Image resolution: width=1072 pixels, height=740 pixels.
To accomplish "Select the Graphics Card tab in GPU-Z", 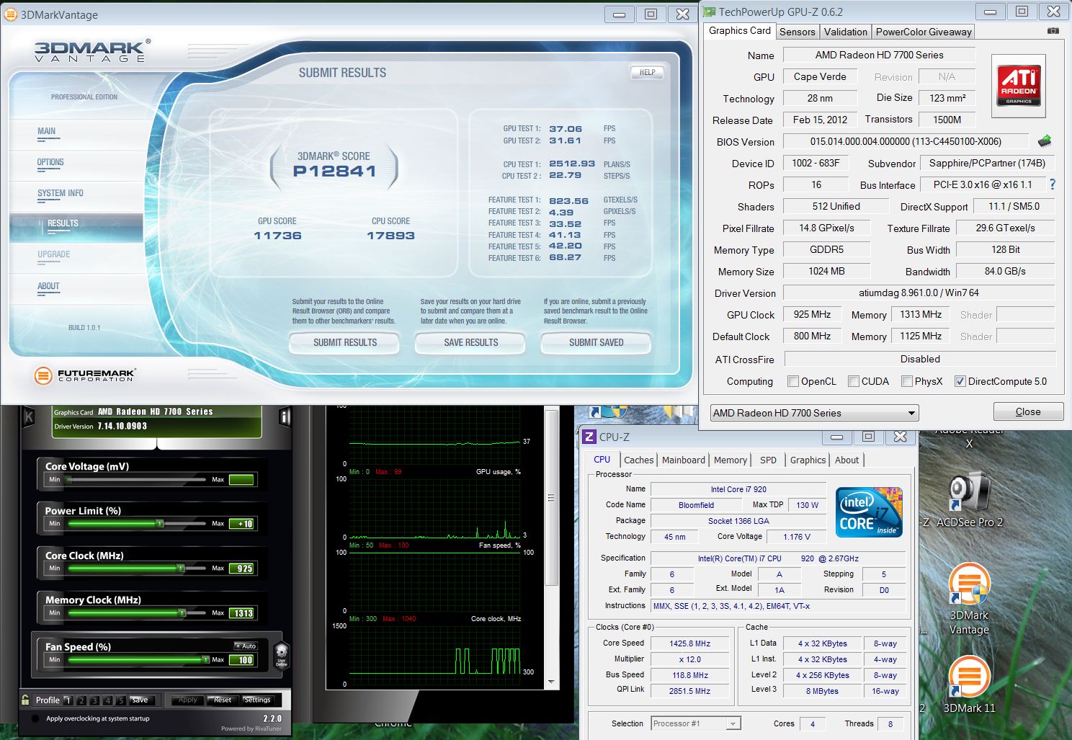I will pos(739,30).
